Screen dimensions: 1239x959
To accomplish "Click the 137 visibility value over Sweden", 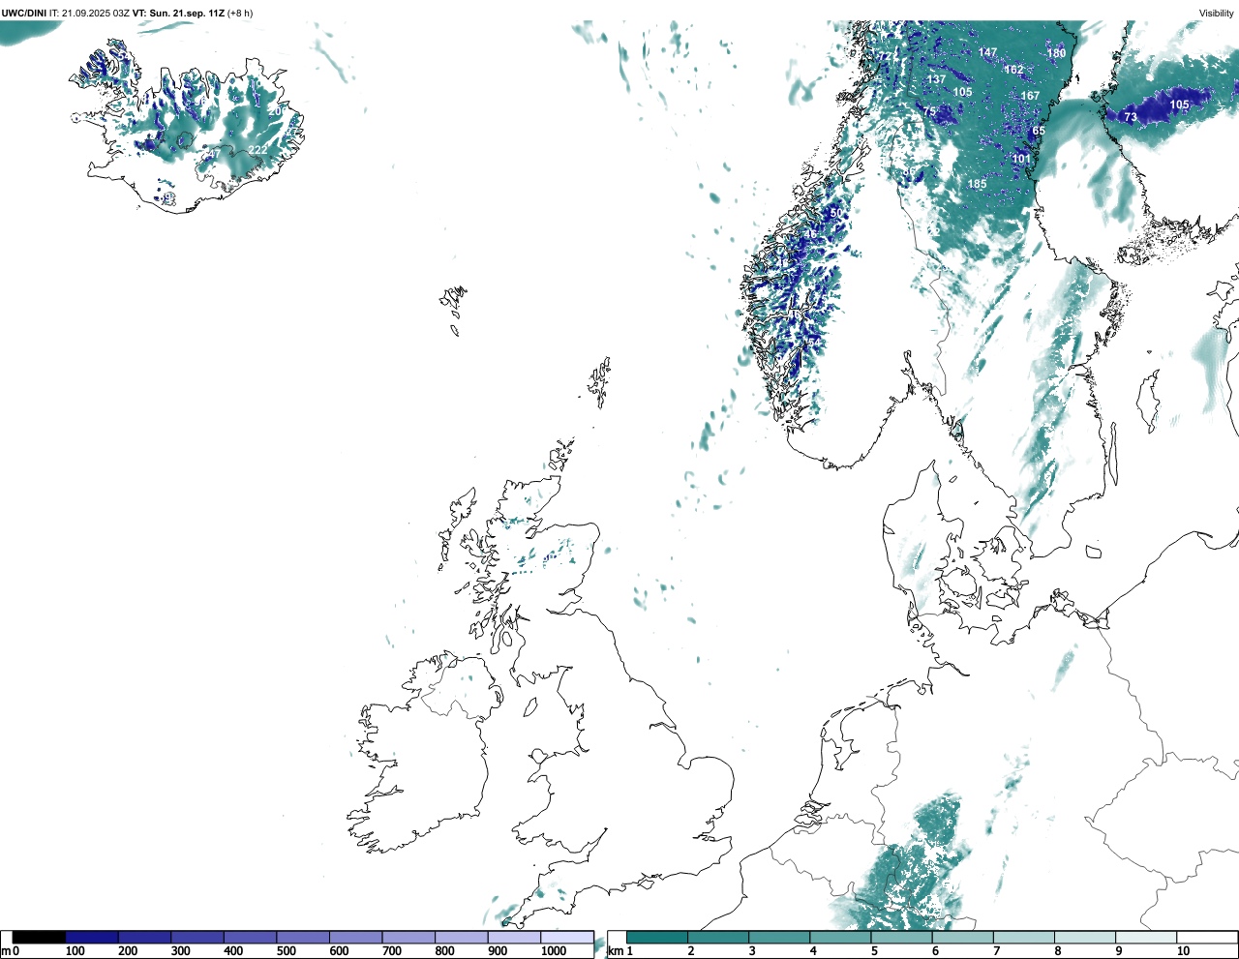I will coord(936,80).
